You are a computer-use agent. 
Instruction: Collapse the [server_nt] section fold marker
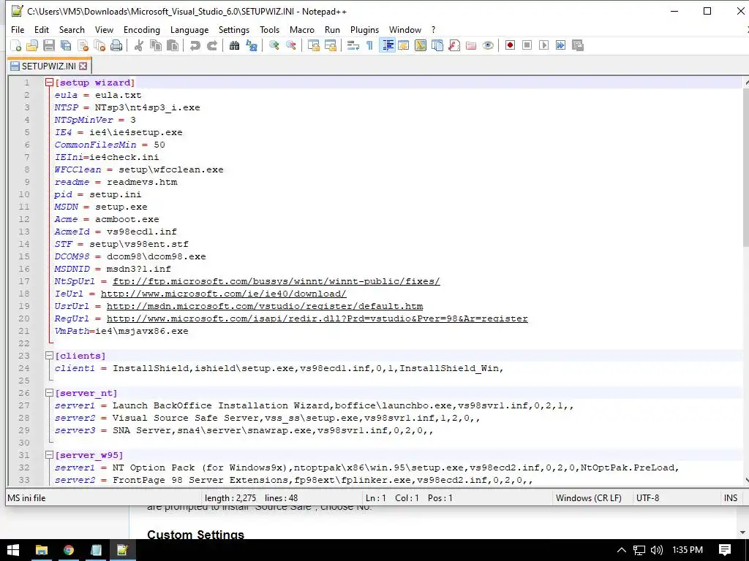point(49,392)
